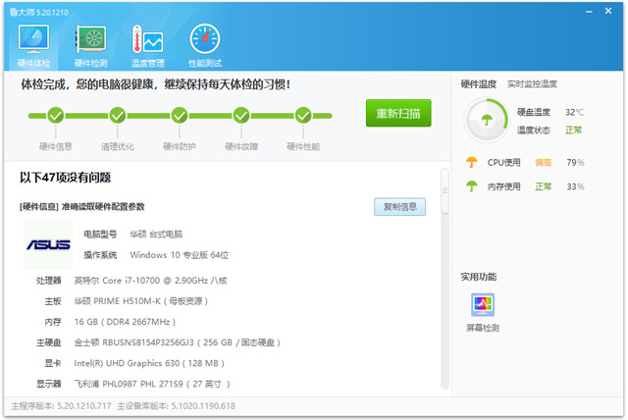628x420 pixels.
Task: Click the 内存 16 GB DDR4 row
Action: coord(110,322)
